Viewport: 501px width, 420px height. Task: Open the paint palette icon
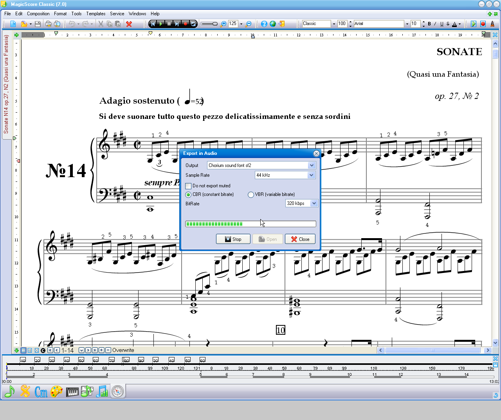[x=56, y=391]
